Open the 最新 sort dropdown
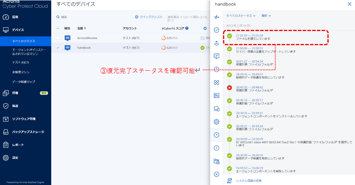This screenshot has width=355, height=185. [266, 16]
